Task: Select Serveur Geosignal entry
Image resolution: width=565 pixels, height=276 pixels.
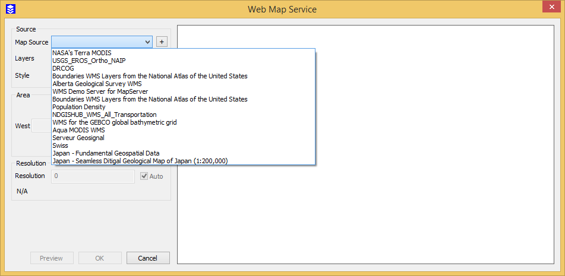Action: coord(184,138)
